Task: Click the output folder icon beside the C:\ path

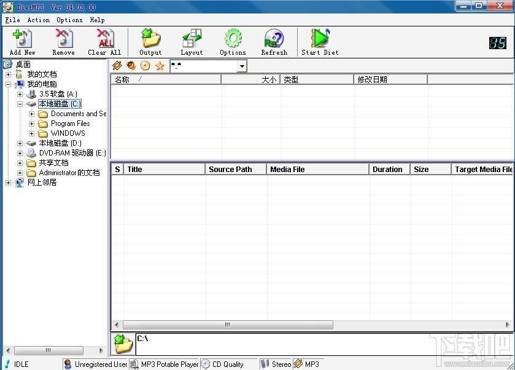Action: tap(123, 344)
